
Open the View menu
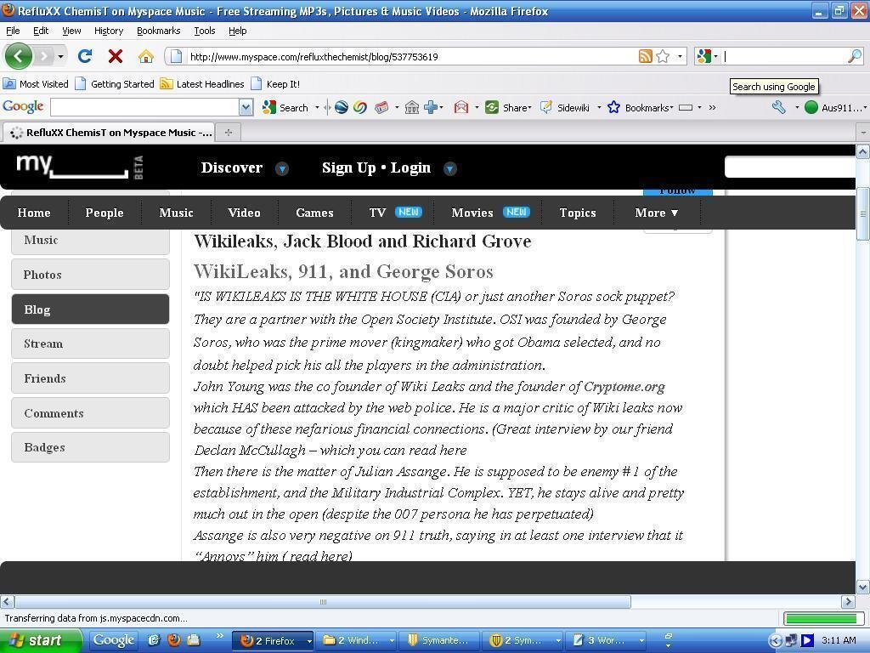tap(71, 31)
